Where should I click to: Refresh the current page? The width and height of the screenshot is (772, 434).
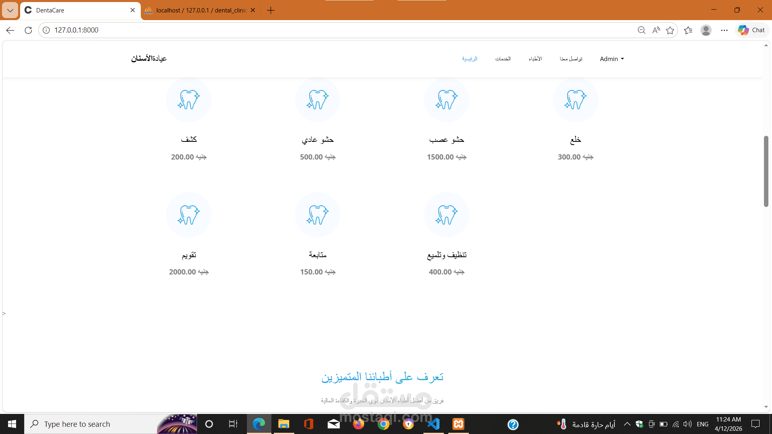(x=28, y=30)
